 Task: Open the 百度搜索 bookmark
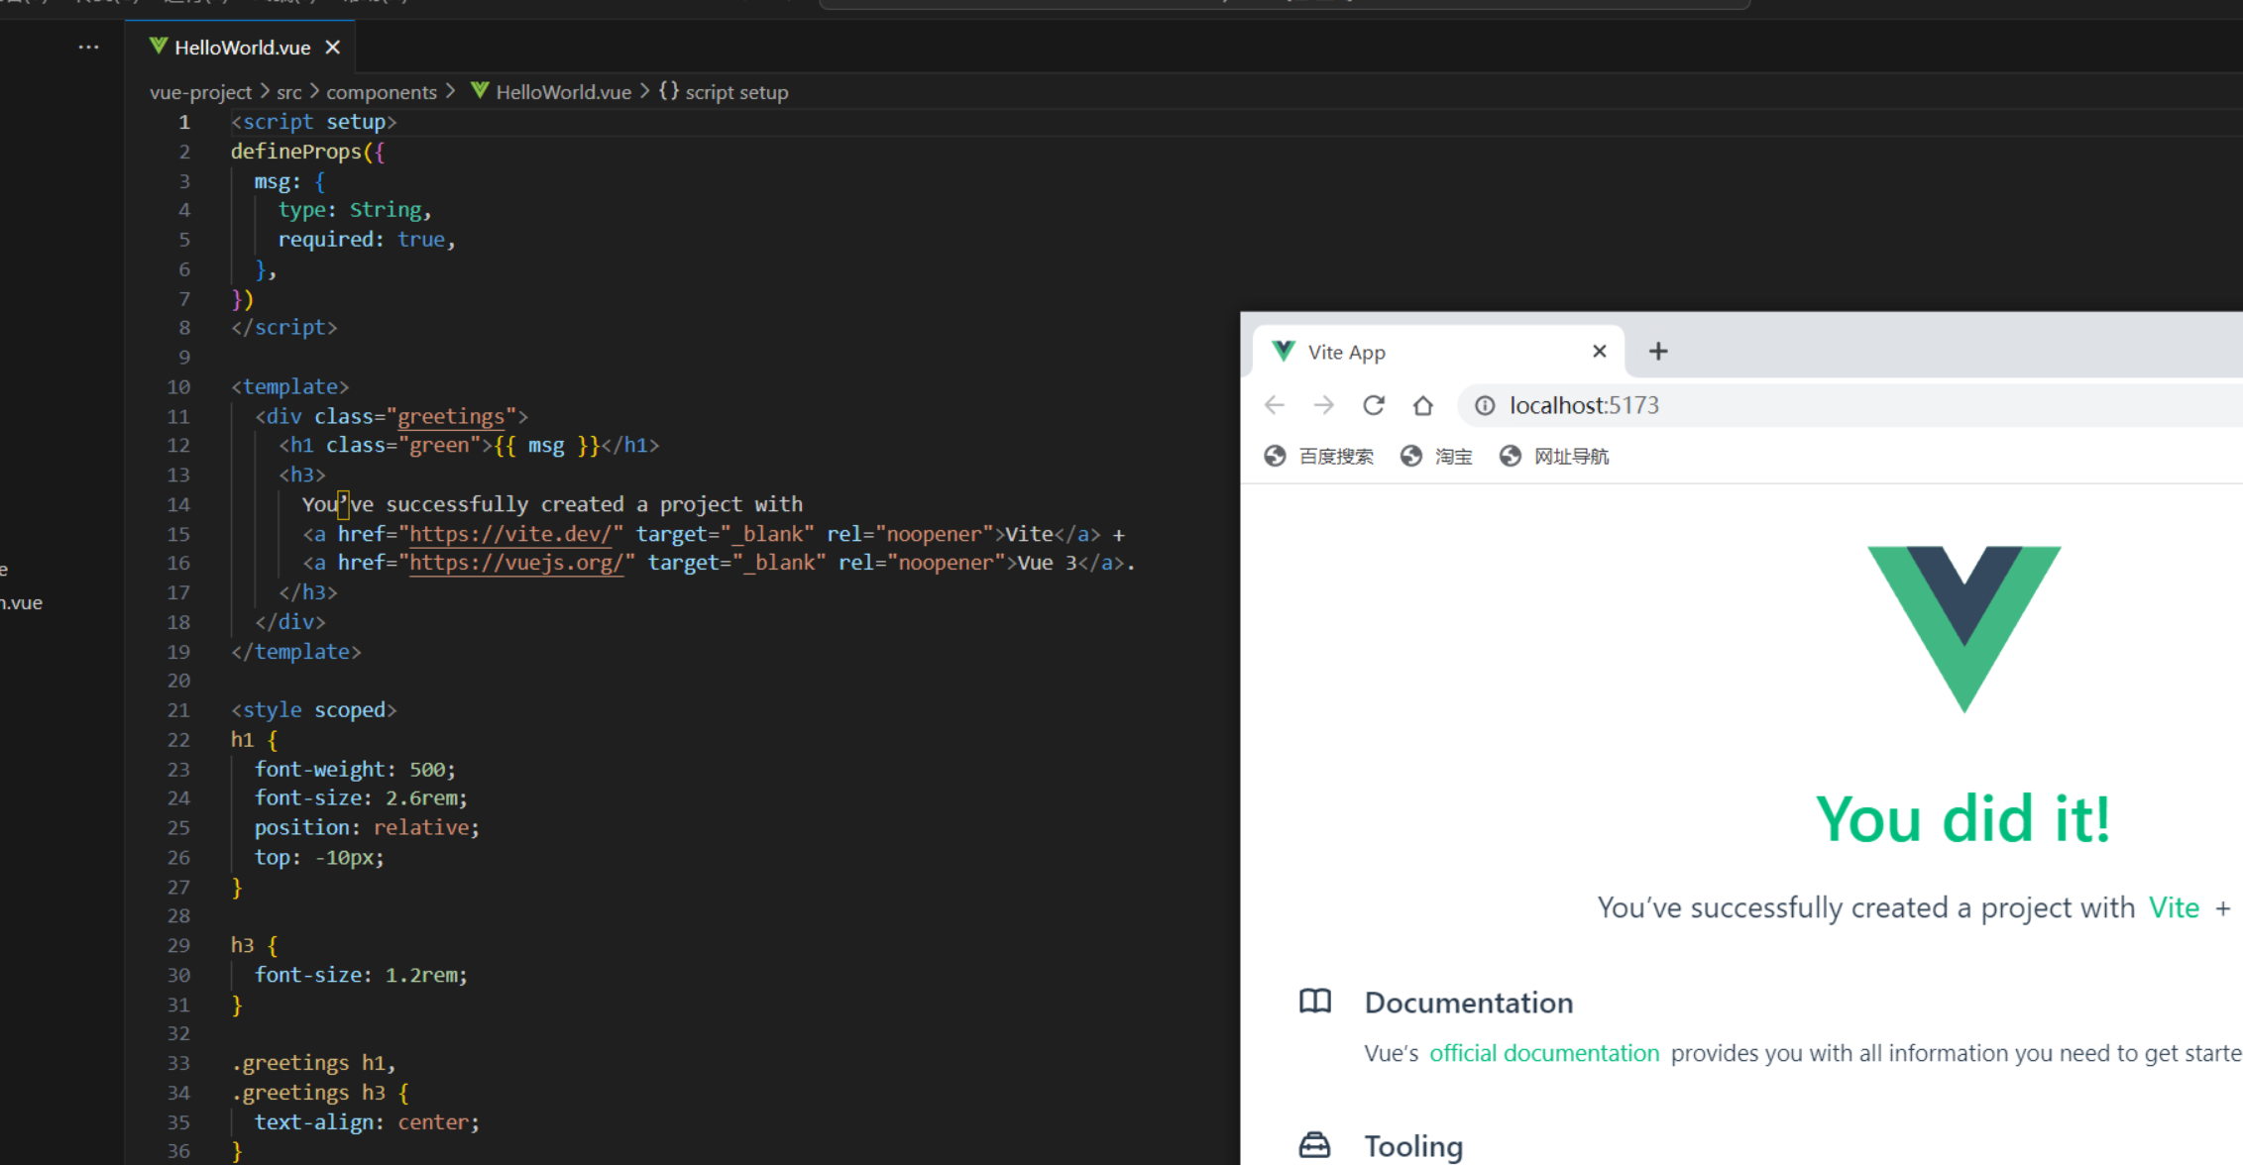[x=1318, y=457]
